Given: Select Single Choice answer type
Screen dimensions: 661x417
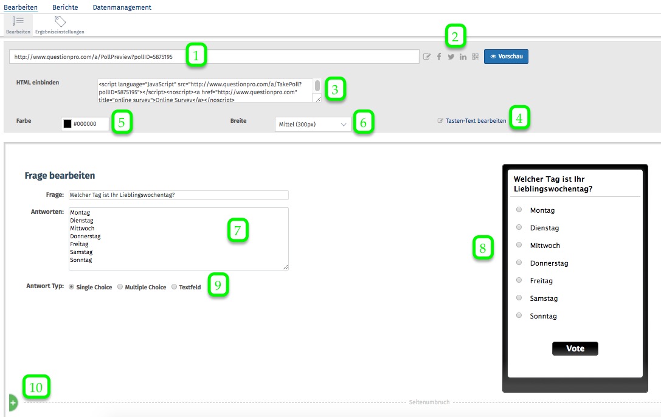Looking at the screenshot, I should point(72,287).
